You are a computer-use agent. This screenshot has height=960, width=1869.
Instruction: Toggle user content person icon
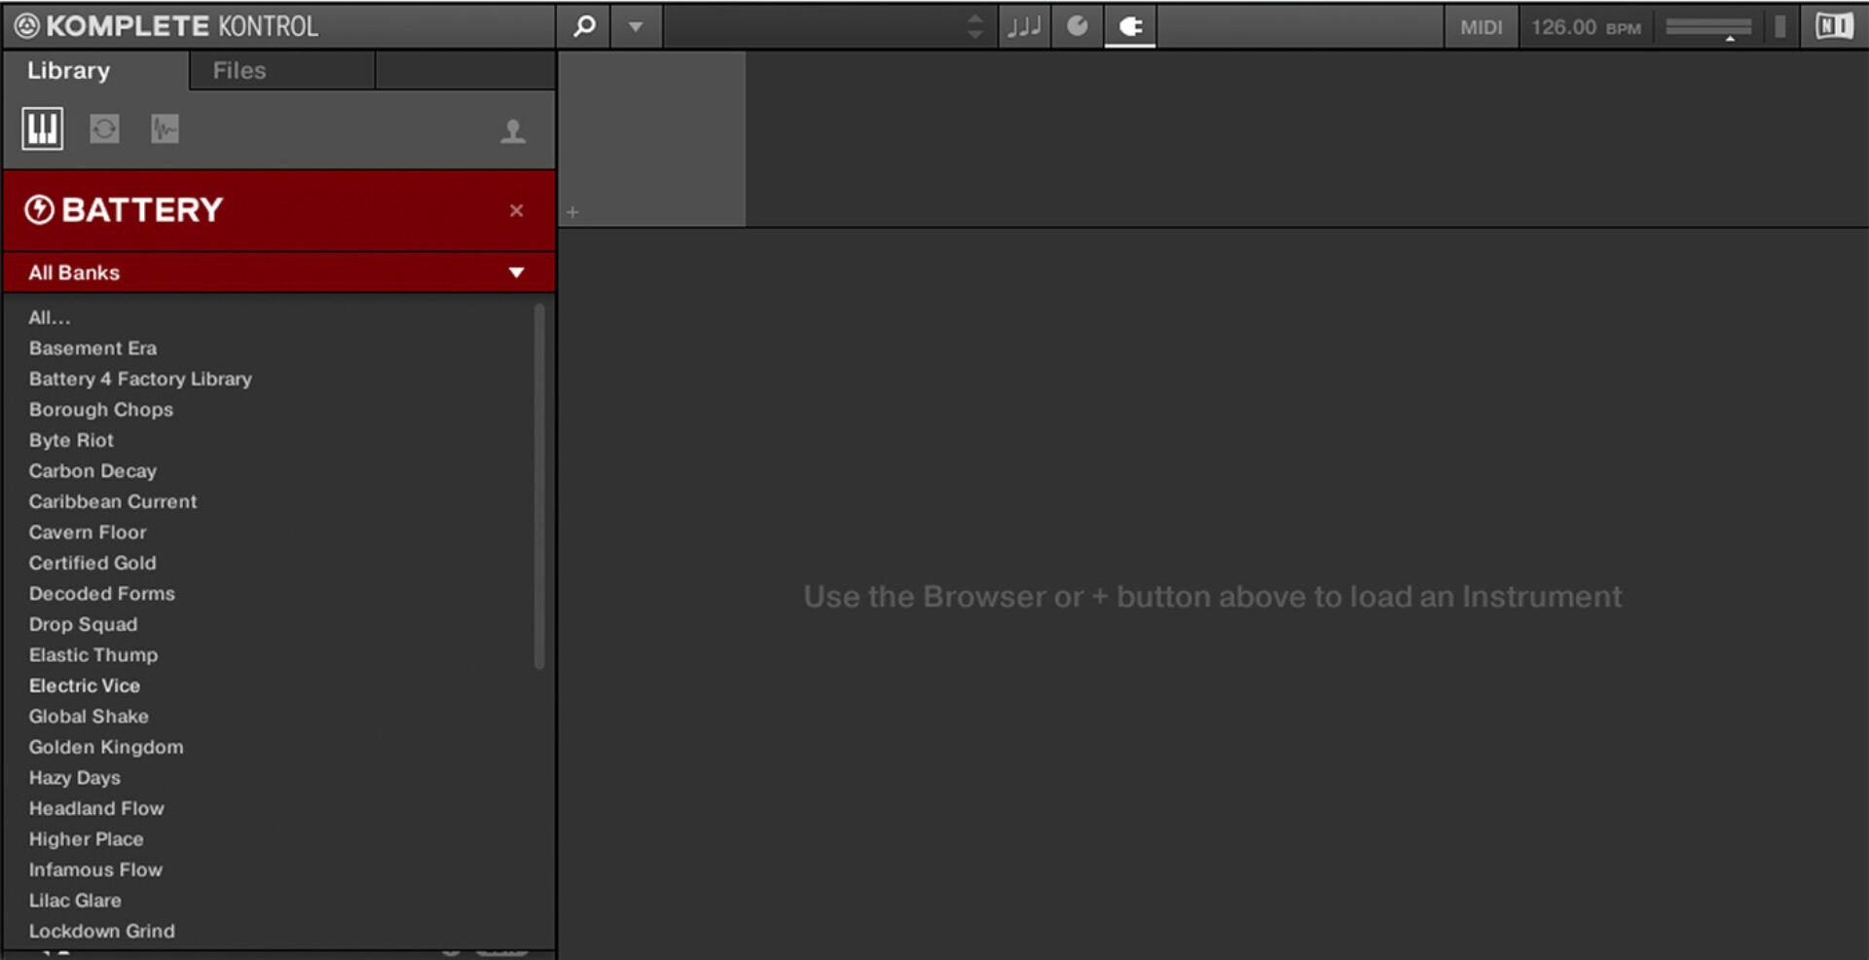(x=513, y=131)
